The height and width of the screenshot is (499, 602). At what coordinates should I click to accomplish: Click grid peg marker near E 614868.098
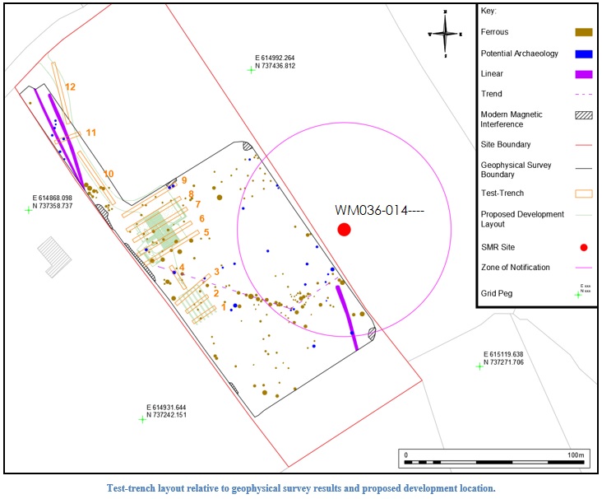tap(29, 210)
